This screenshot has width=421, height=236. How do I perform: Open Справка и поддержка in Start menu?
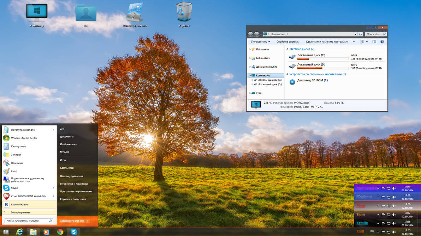coord(73,199)
